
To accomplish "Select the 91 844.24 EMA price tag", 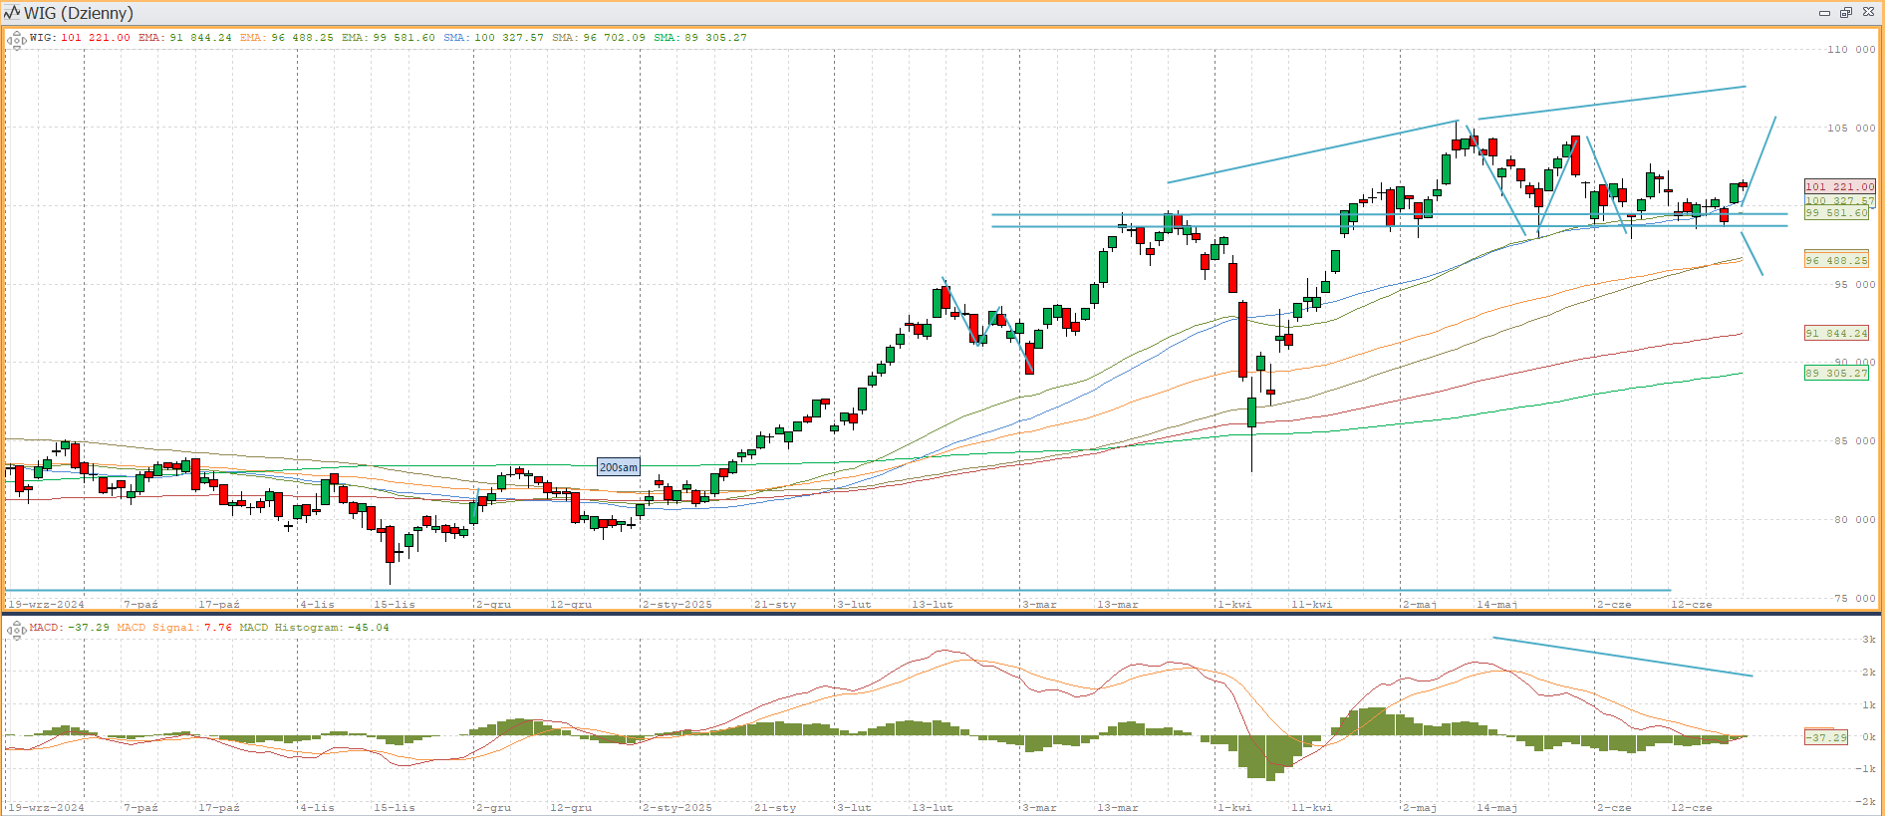I will click(1836, 333).
